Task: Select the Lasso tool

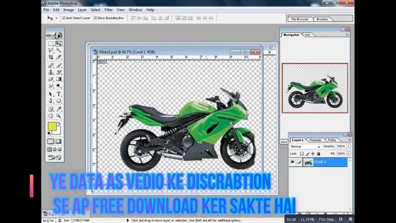Action: (x=51, y=50)
